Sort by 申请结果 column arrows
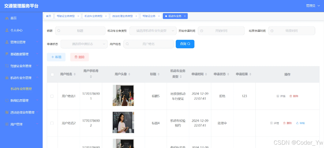 click(250, 74)
